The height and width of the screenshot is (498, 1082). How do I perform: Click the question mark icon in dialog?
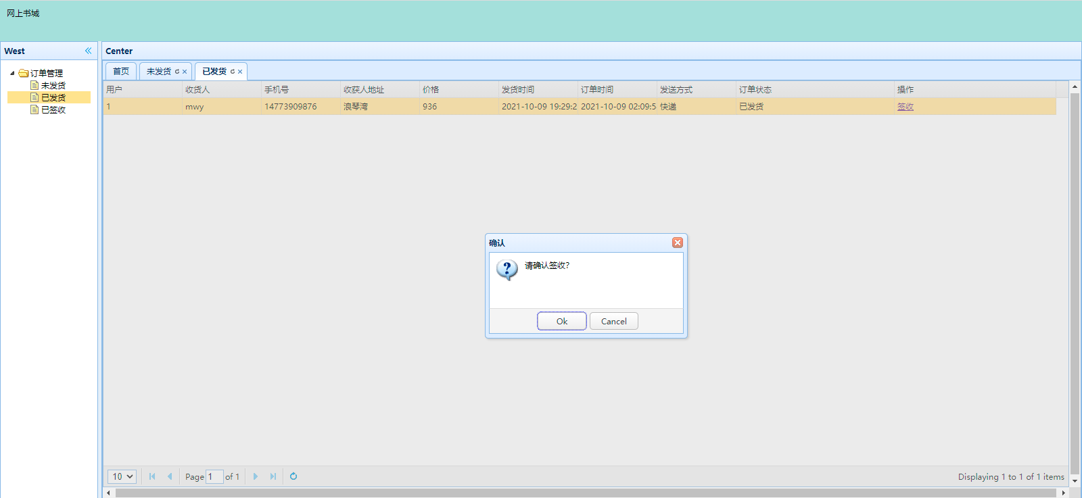[507, 270]
